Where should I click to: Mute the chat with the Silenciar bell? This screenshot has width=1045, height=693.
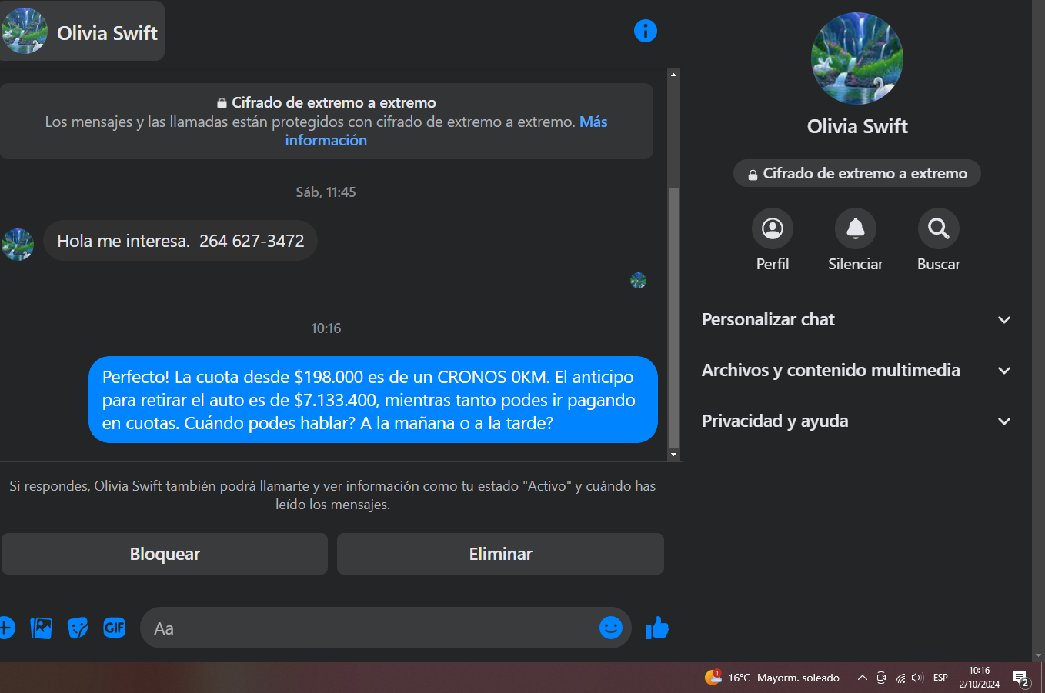(x=855, y=228)
